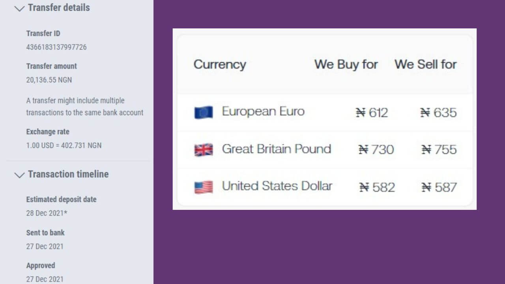Click the Currency column header

220,64
